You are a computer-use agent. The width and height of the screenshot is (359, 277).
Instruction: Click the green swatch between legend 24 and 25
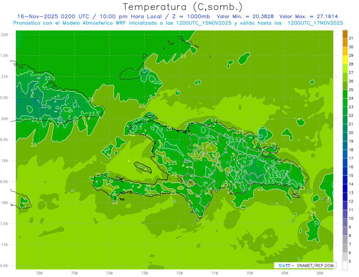(x=345, y=94)
